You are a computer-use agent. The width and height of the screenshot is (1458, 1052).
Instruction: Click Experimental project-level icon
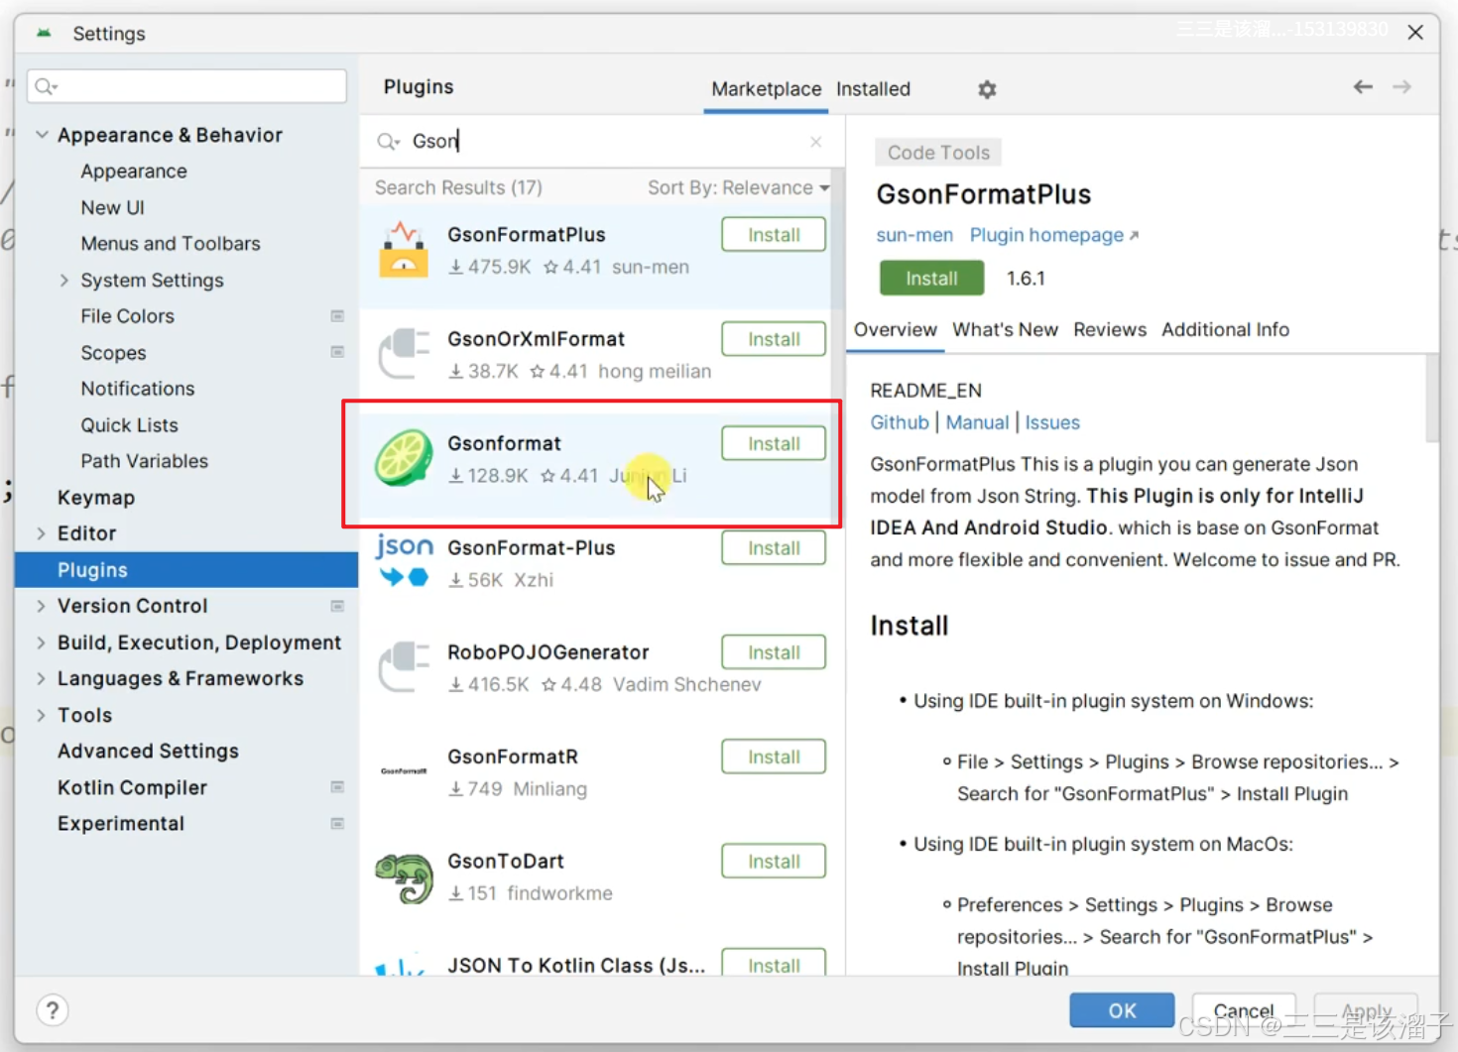[337, 824]
